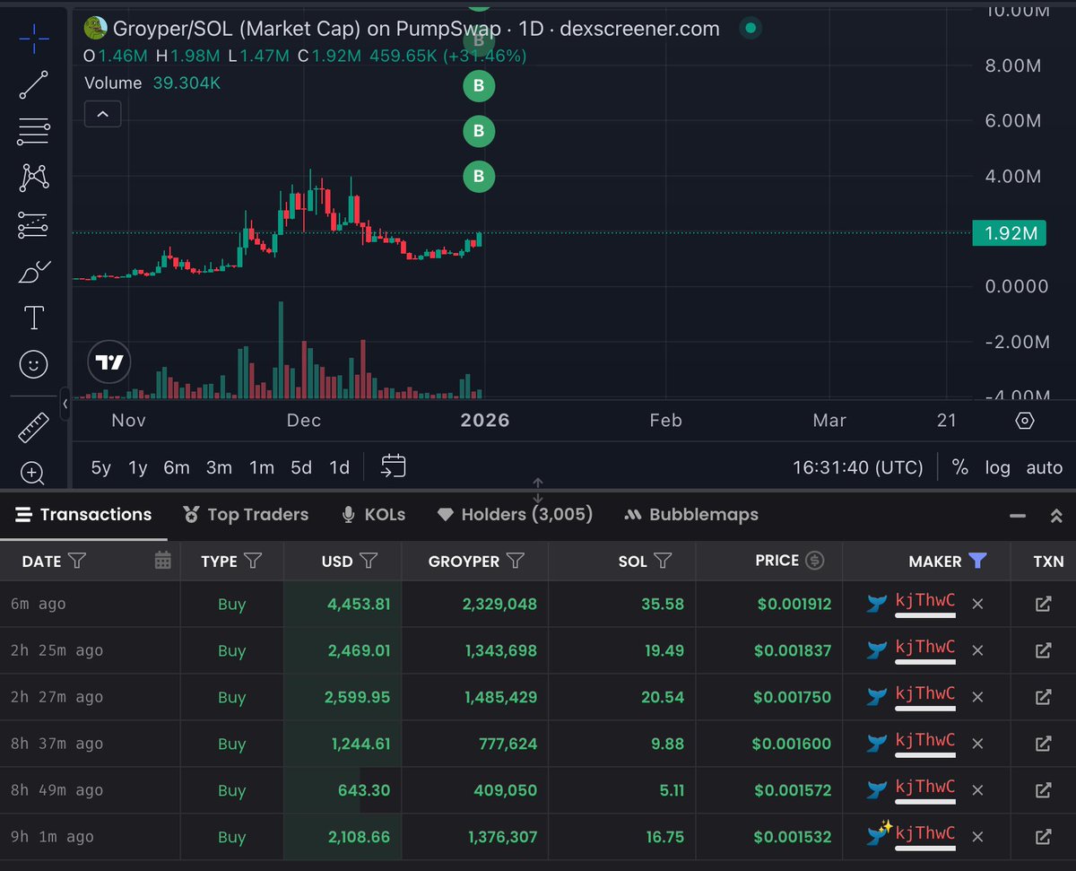Minimize the transactions panel
The image size is (1076, 871).
[x=1018, y=516]
